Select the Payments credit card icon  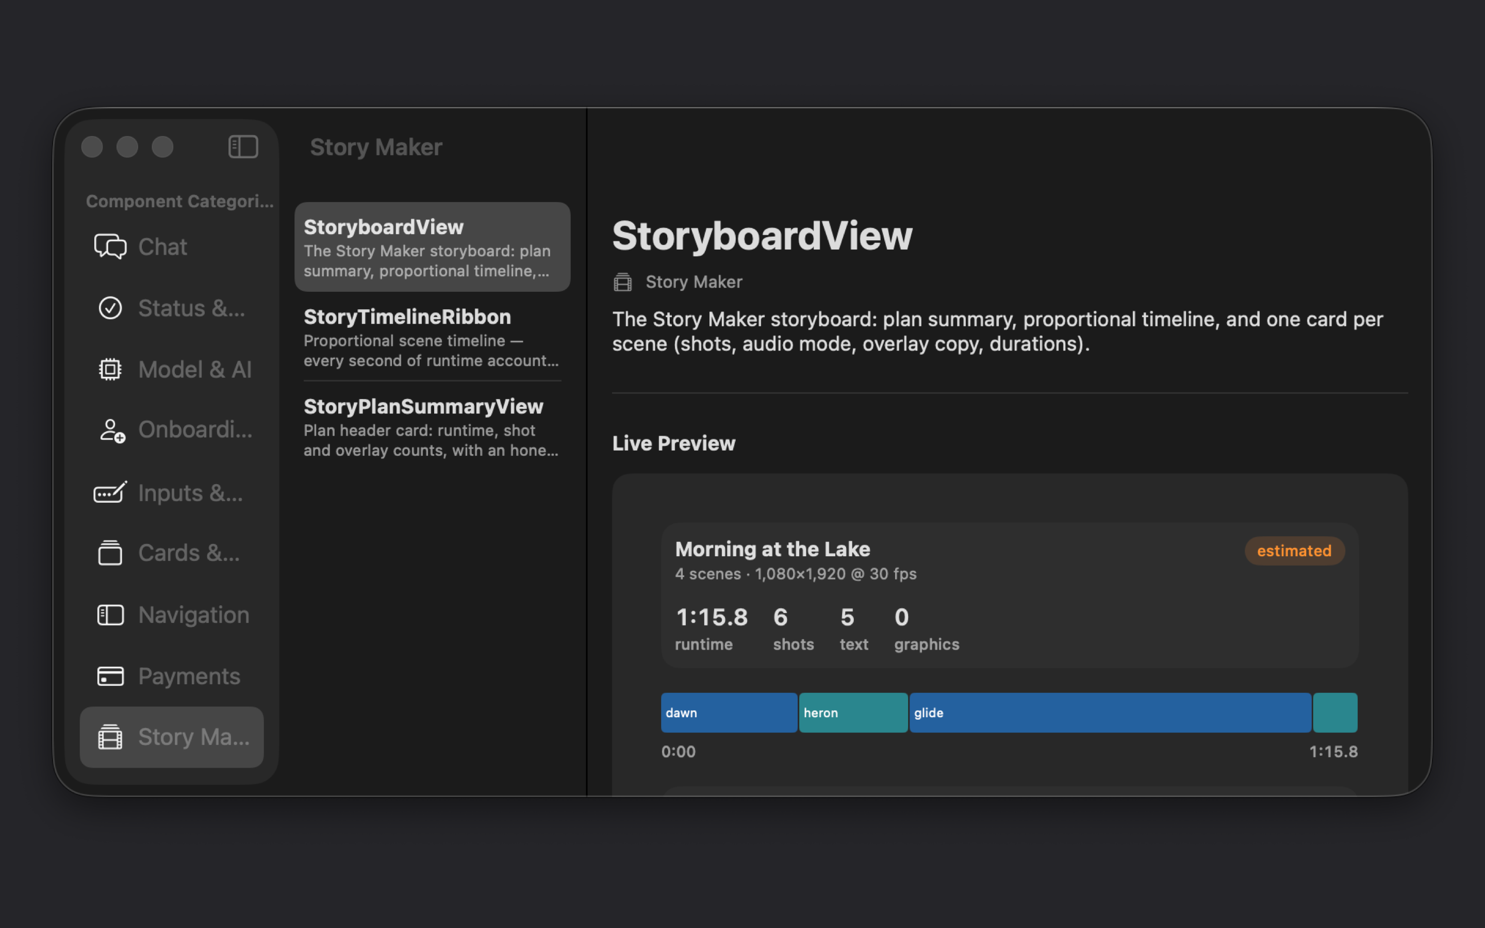tap(110, 676)
